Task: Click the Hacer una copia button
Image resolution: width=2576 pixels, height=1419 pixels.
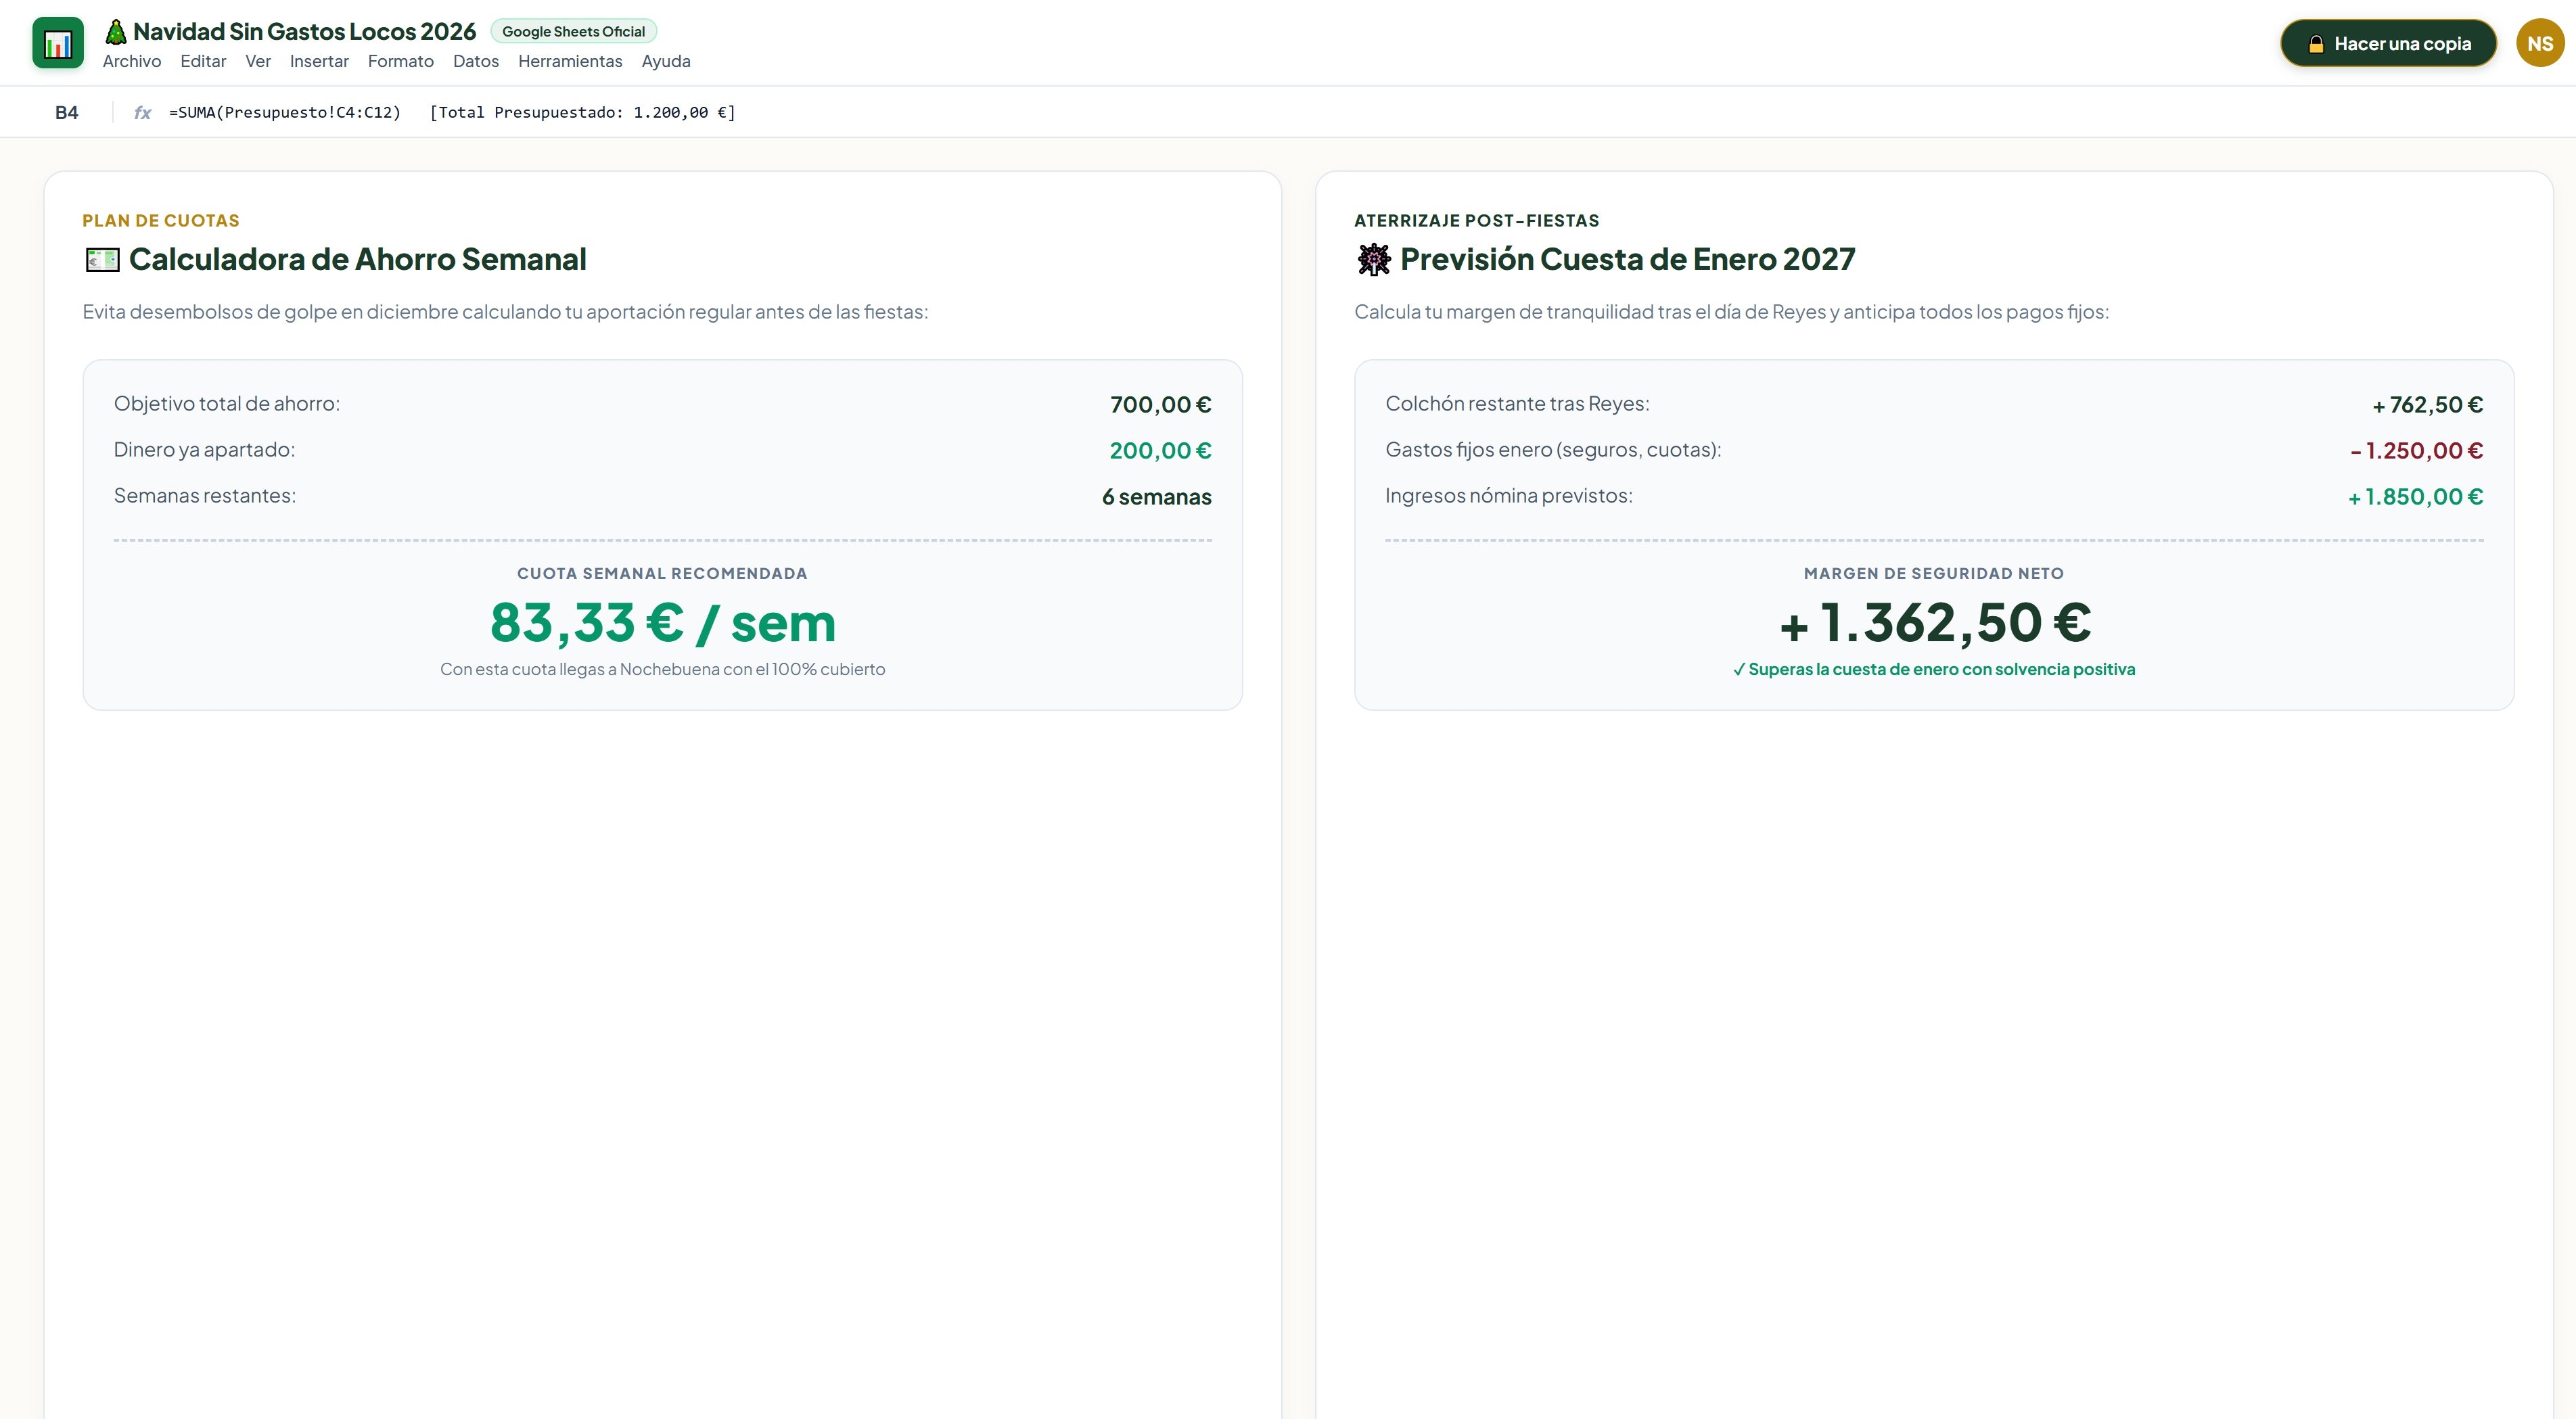Action: tap(2388, 43)
